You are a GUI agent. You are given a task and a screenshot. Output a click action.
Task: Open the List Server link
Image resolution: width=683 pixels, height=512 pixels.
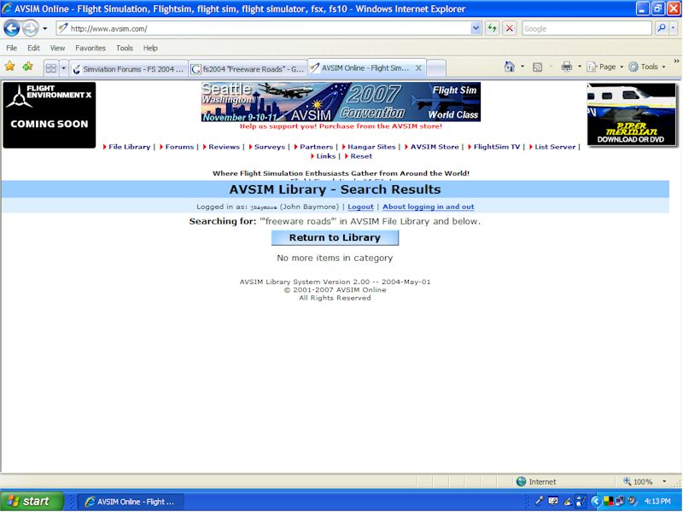[x=555, y=147]
